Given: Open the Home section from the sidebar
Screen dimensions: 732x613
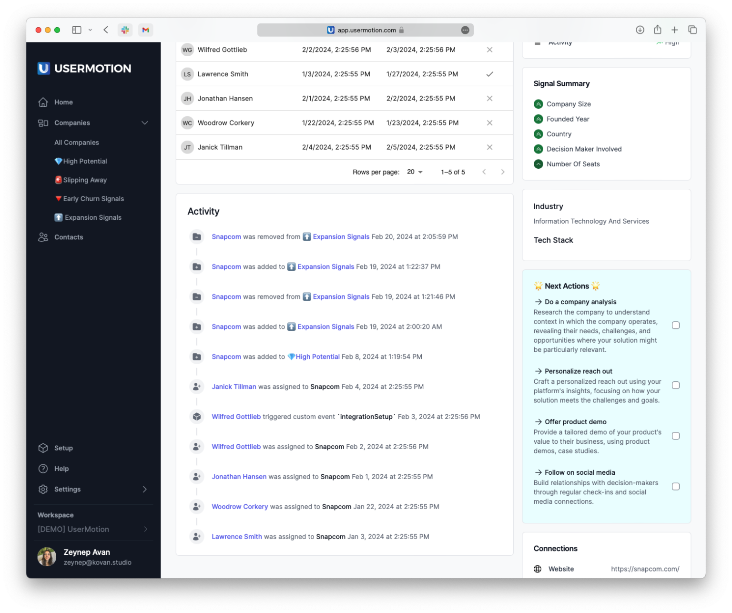Looking at the screenshot, I should pyautogui.click(x=62, y=102).
